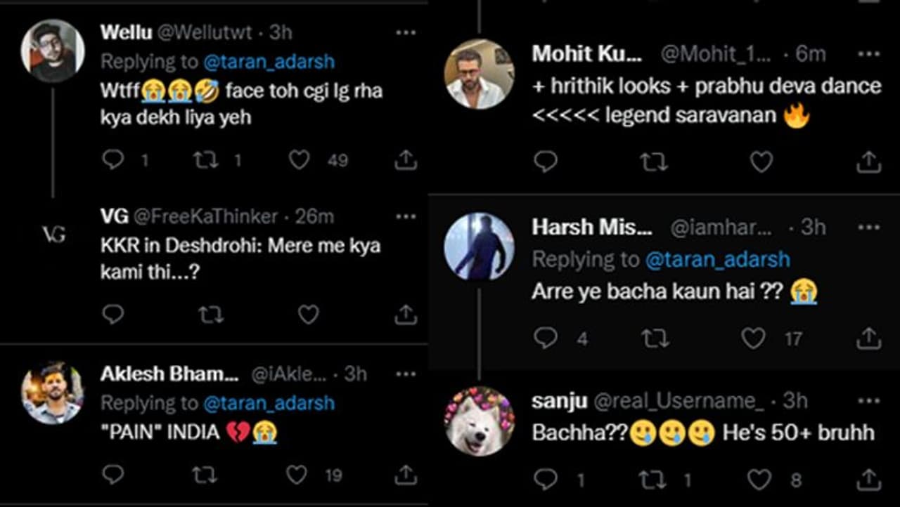Open more options on Harsh's tweet

tap(869, 227)
